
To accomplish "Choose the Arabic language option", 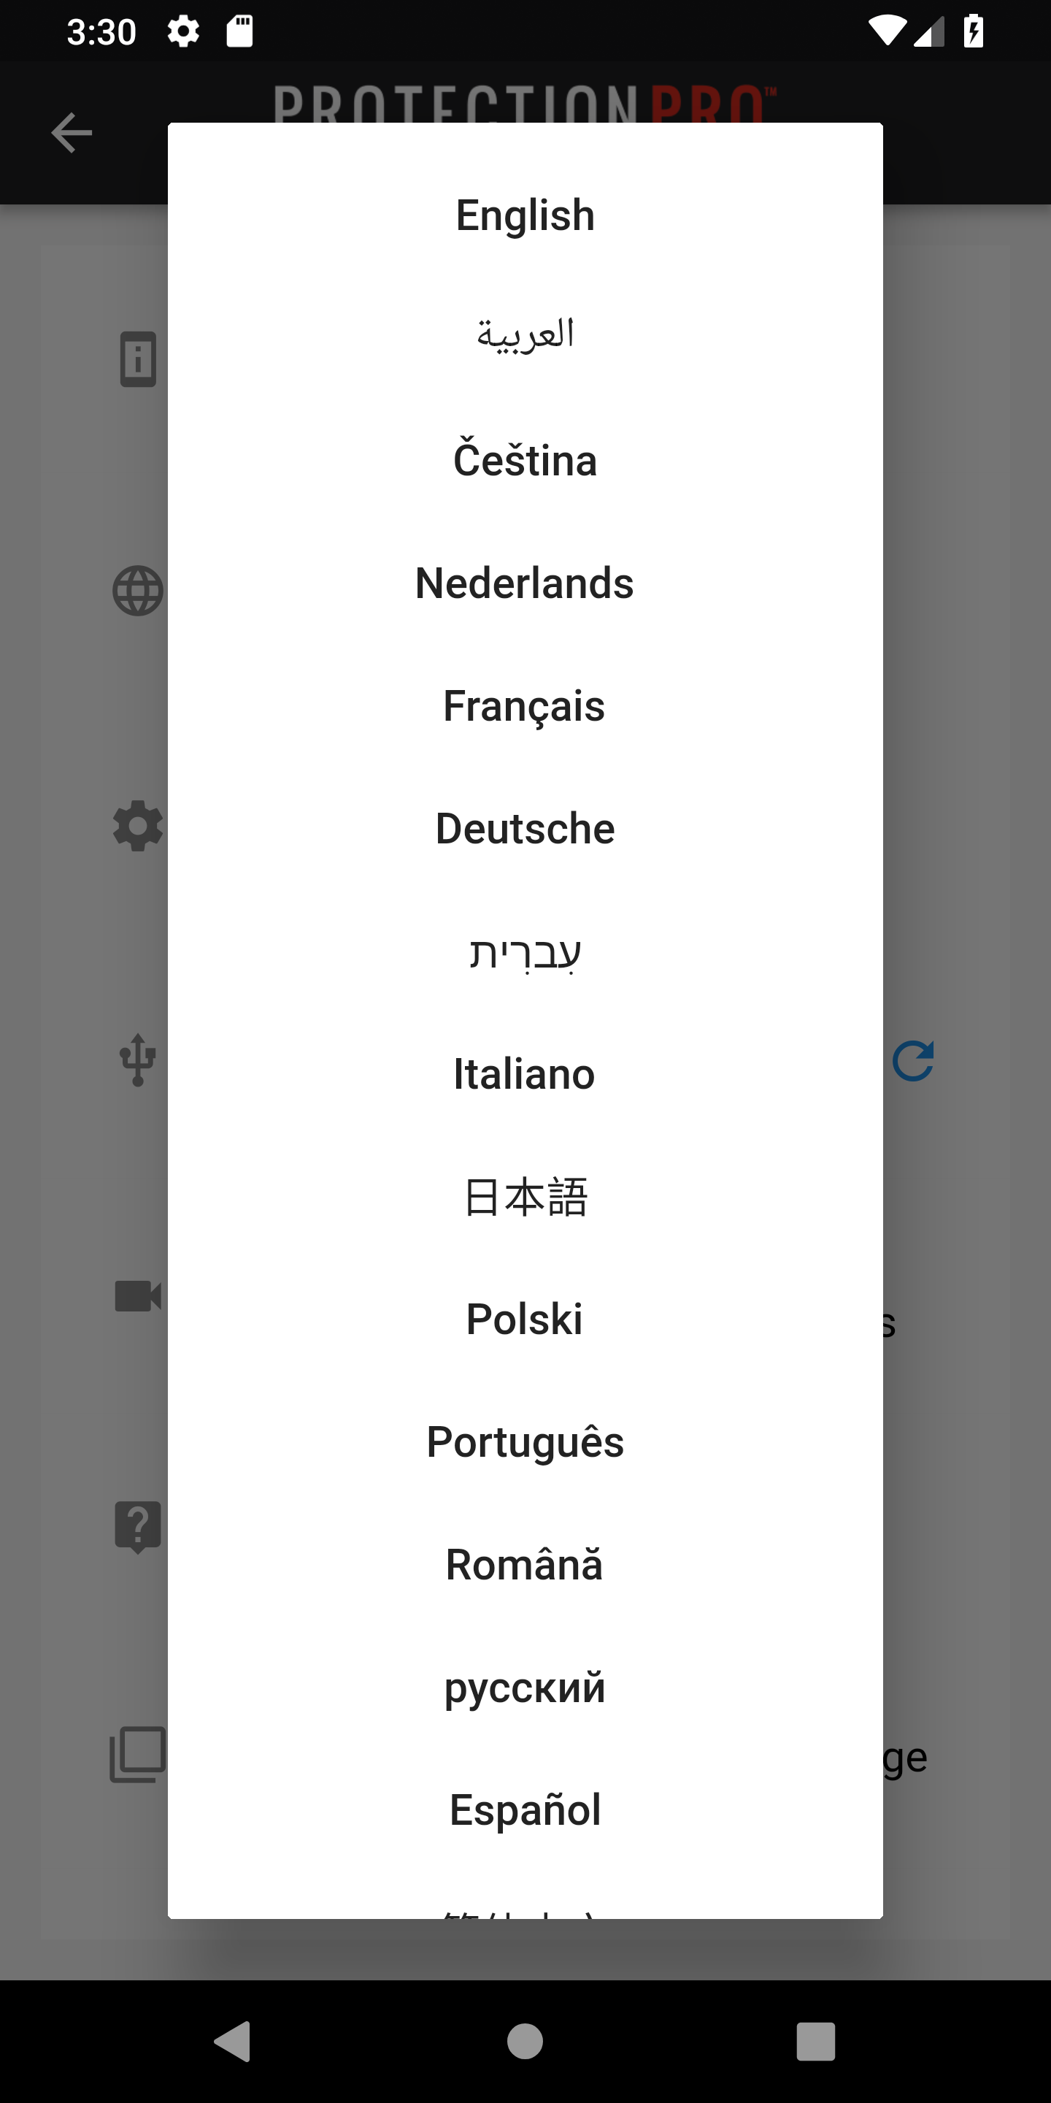I will click(525, 337).
